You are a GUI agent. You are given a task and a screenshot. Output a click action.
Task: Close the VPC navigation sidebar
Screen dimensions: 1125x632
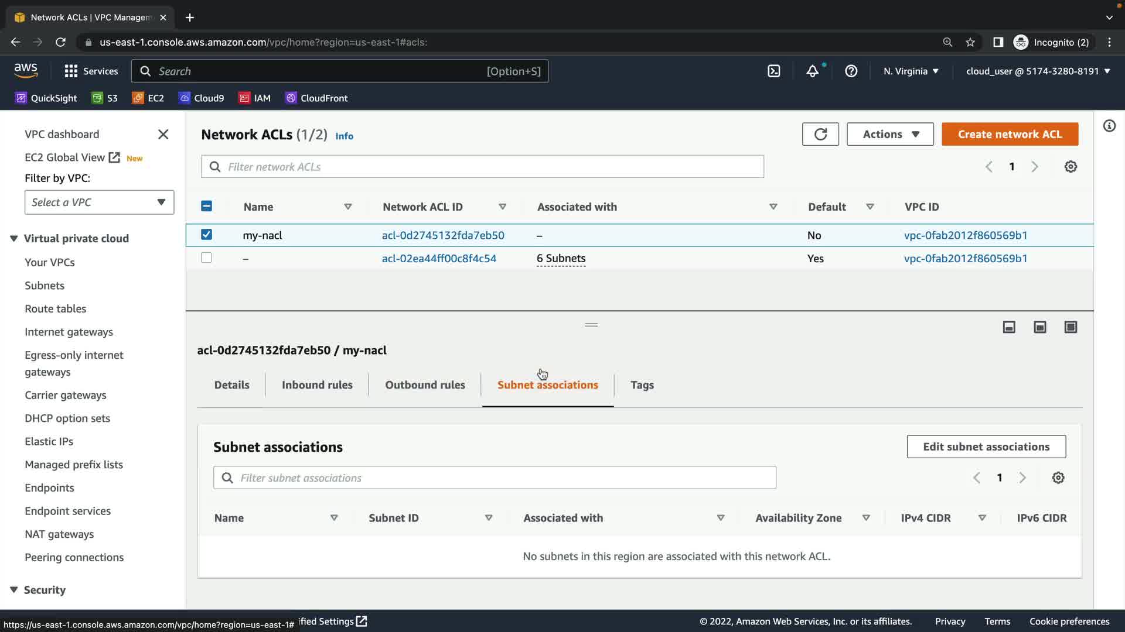[x=163, y=134]
